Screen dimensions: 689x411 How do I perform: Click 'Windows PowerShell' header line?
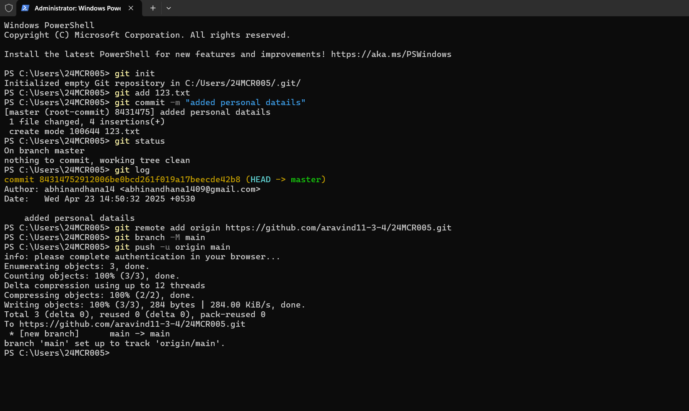point(49,26)
